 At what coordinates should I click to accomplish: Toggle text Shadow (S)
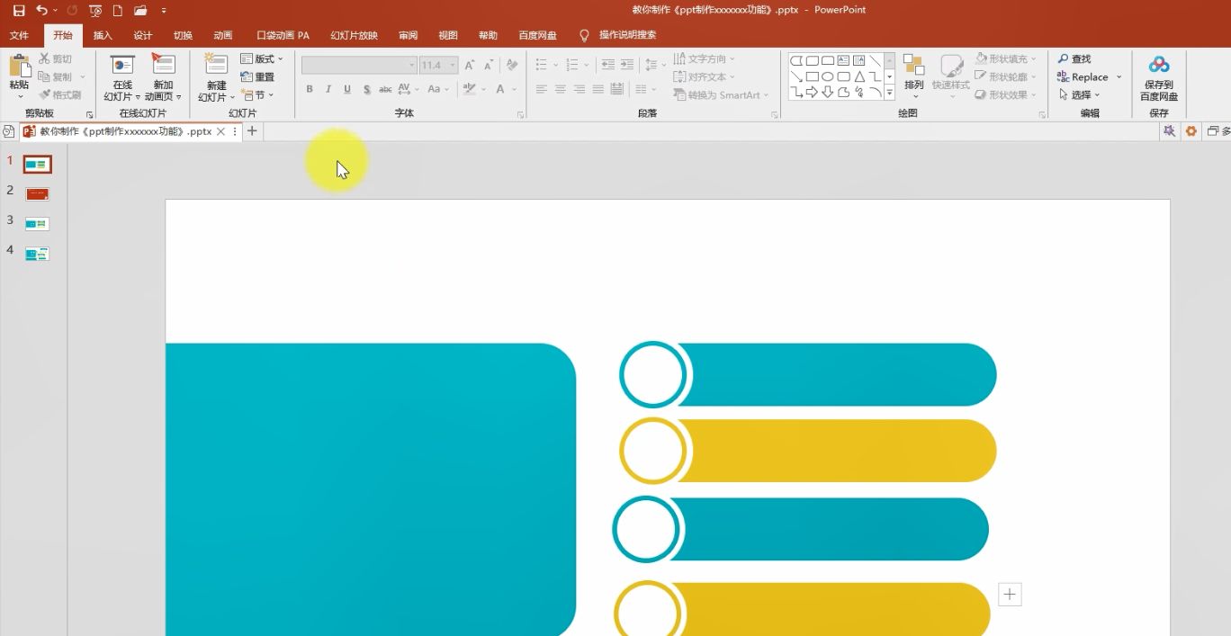[x=366, y=89]
